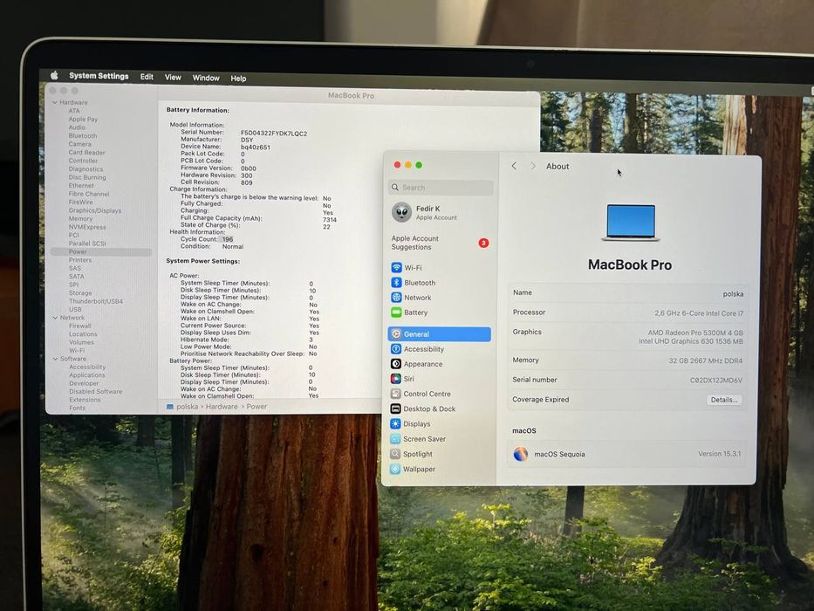Select Memory in System Information sidebar
This screenshot has width=814, height=611.
(x=80, y=219)
